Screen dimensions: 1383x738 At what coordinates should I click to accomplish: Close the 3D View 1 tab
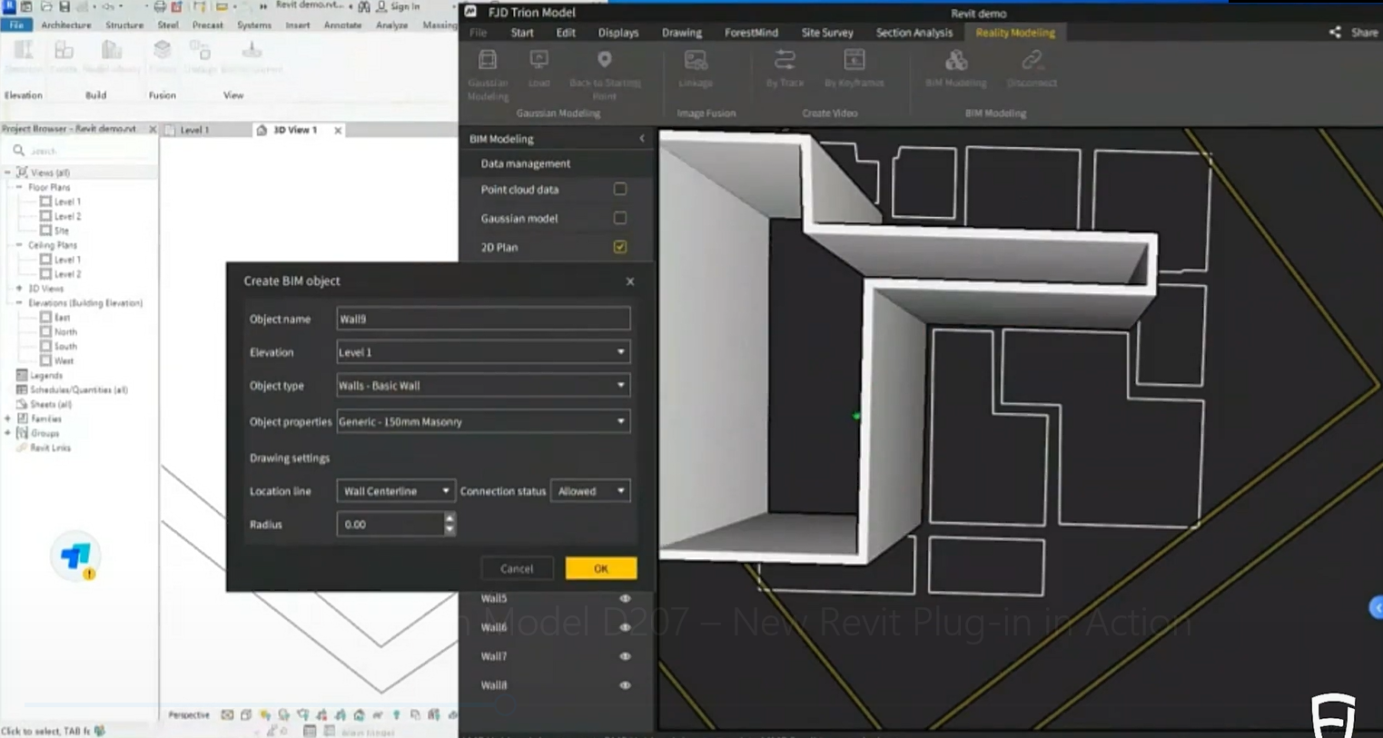338,130
